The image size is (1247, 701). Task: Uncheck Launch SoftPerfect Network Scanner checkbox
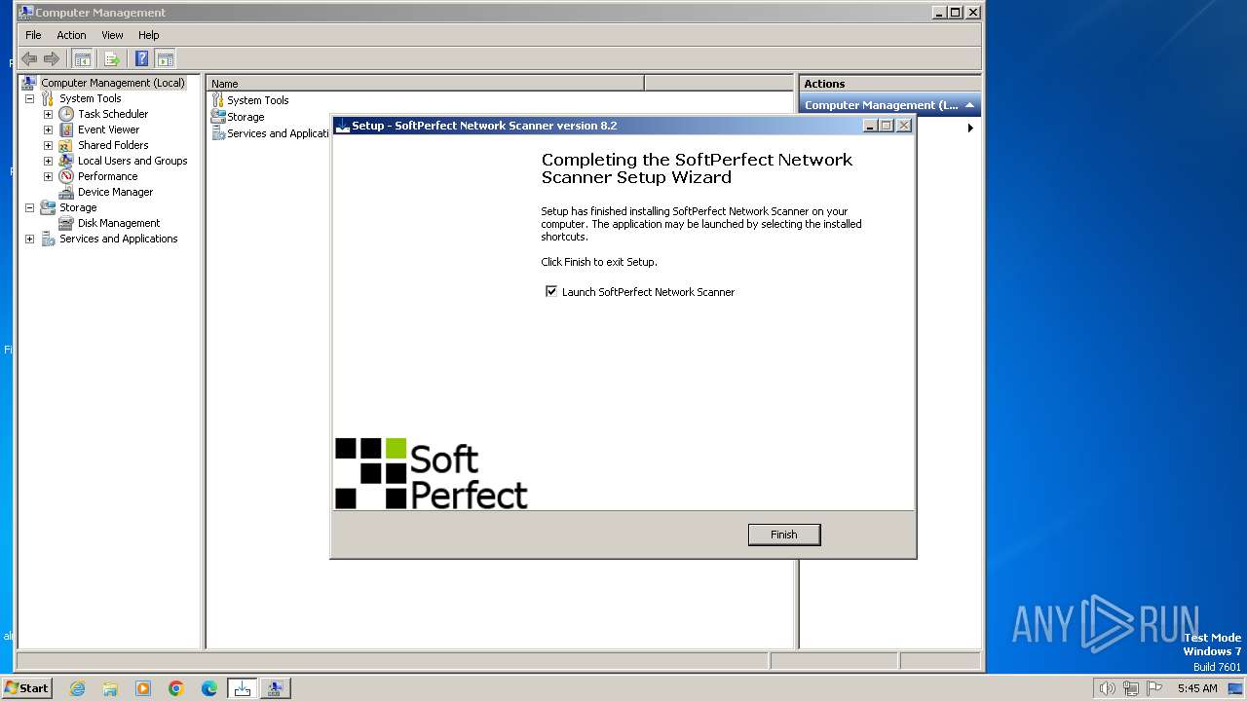pos(551,291)
